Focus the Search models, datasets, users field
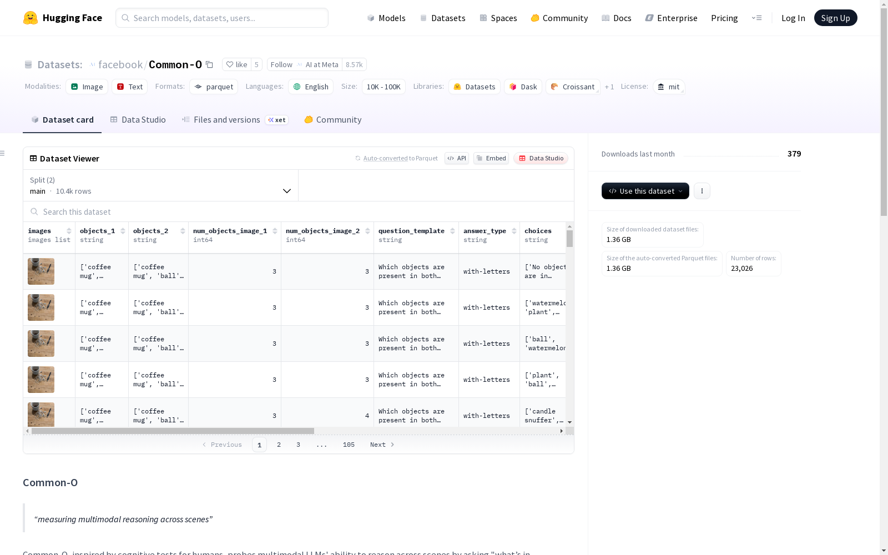Screen dimensions: 888x555 coord(222,18)
